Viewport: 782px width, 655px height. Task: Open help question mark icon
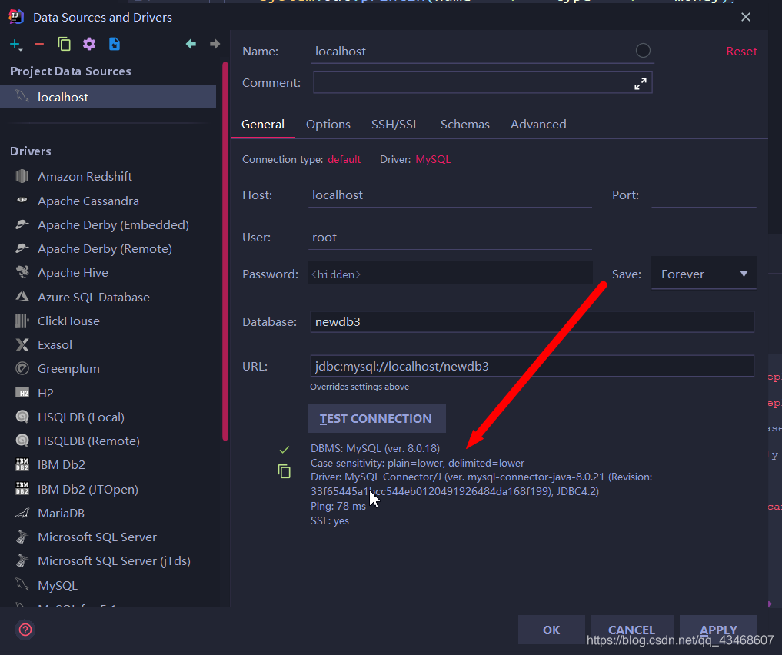click(x=25, y=630)
